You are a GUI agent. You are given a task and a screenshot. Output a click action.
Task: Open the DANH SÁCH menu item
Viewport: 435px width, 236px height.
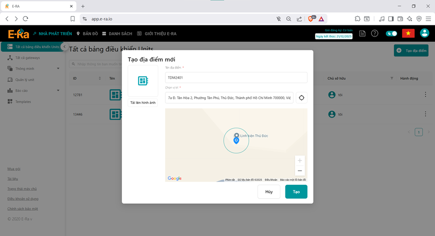(117, 34)
